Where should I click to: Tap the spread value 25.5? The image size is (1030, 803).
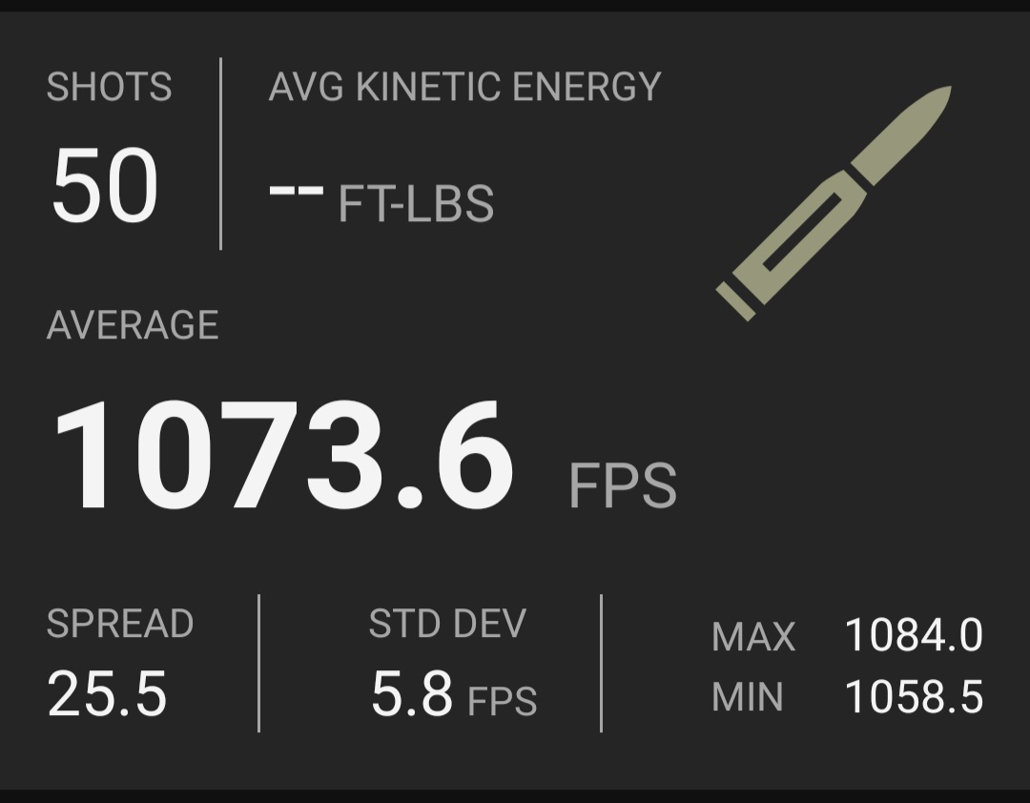(107, 693)
